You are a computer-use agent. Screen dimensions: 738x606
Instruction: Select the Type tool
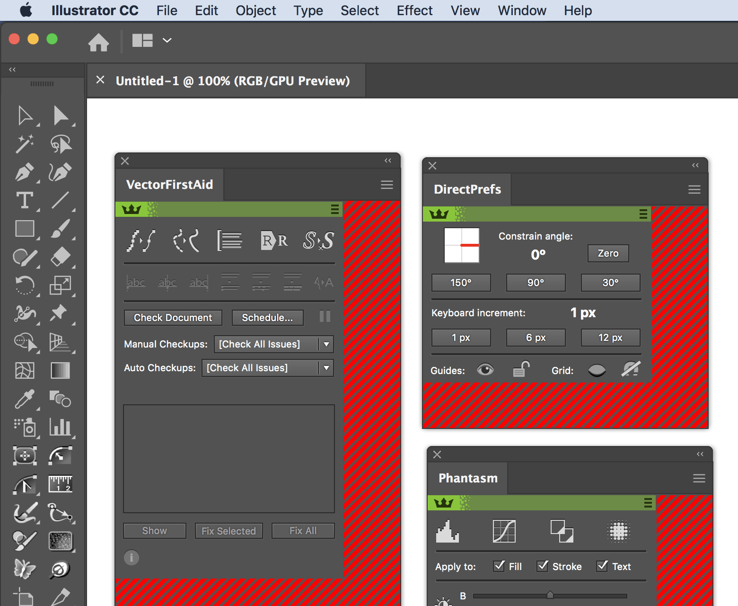coord(24,200)
